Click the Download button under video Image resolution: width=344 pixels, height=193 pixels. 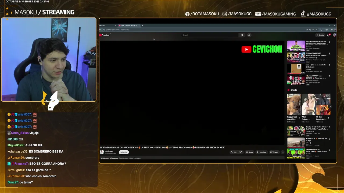pyautogui.click(x=261, y=152)
